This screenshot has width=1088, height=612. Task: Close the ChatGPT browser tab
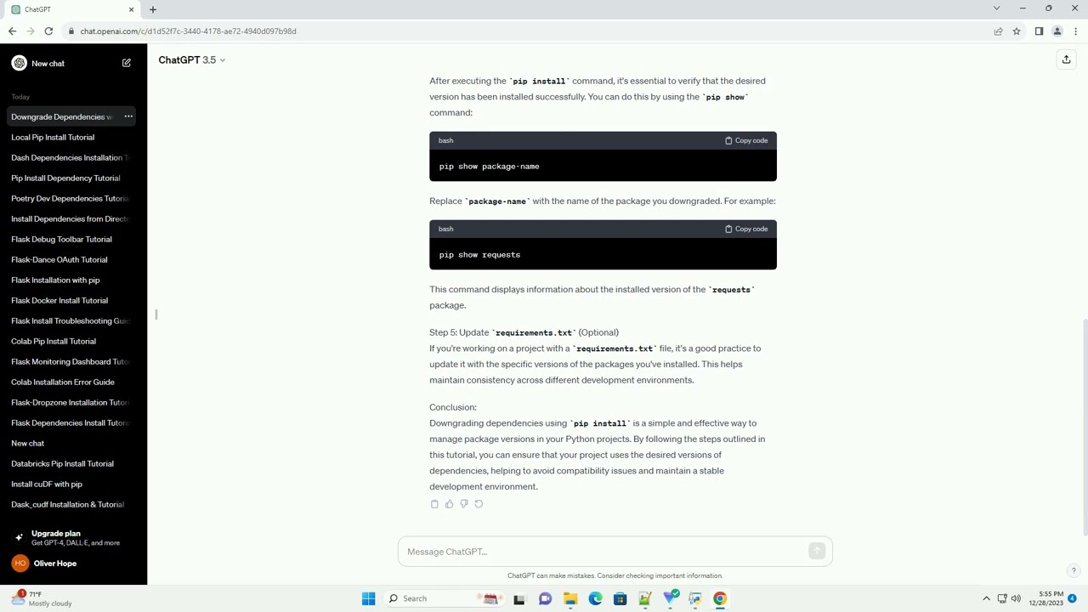[131, 9]
